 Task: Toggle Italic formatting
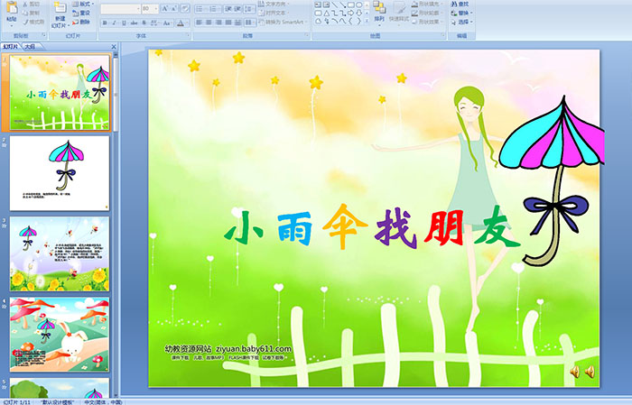(x=114, y=23)
